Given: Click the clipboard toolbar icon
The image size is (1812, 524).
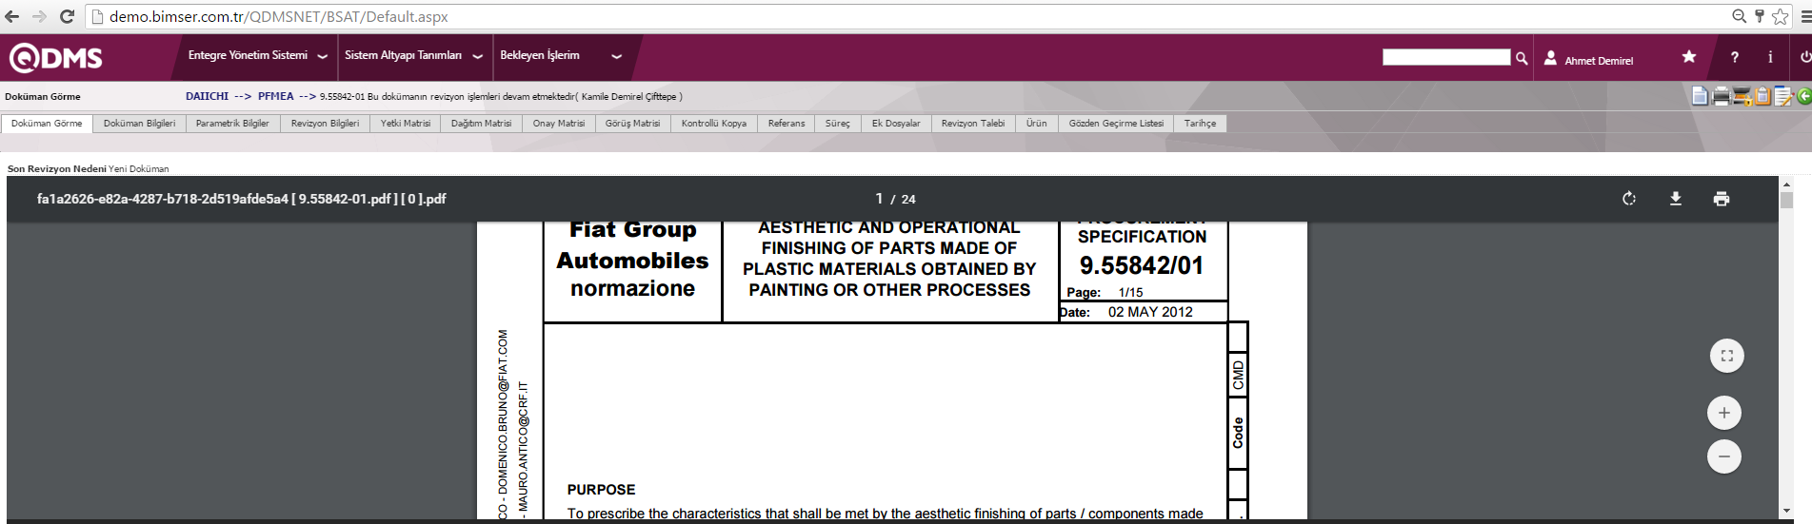Looking at the screenshot, I should point(1762,95).
